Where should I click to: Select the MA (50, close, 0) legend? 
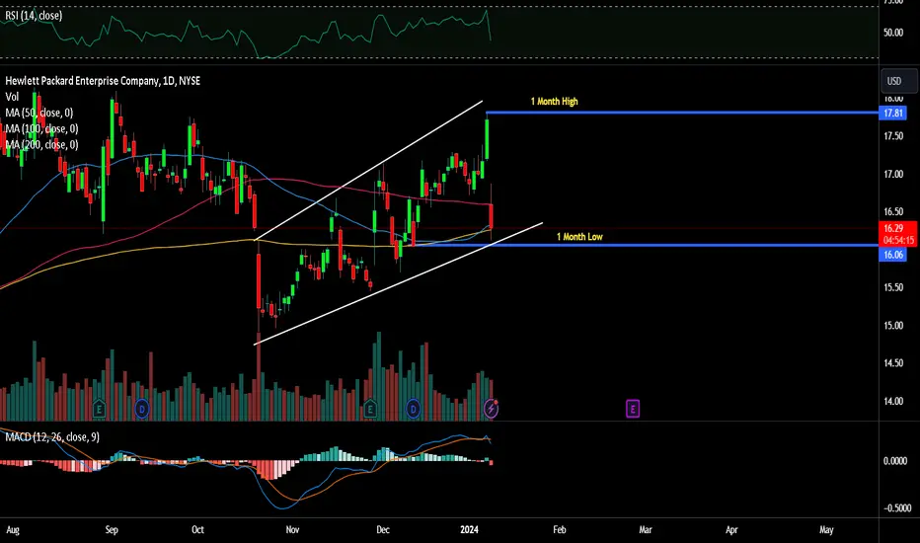(x=39, y=113)
